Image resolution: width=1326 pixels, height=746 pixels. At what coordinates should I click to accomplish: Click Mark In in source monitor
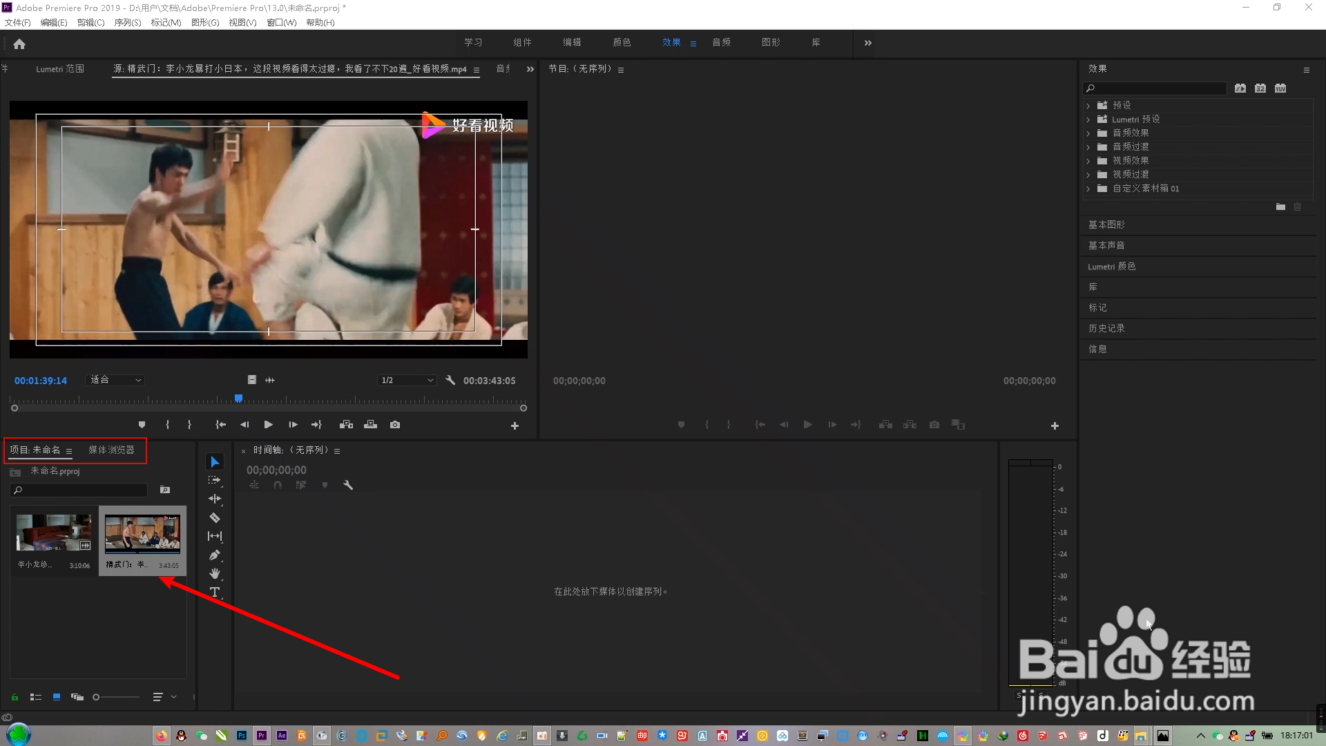tap(167, 425)
